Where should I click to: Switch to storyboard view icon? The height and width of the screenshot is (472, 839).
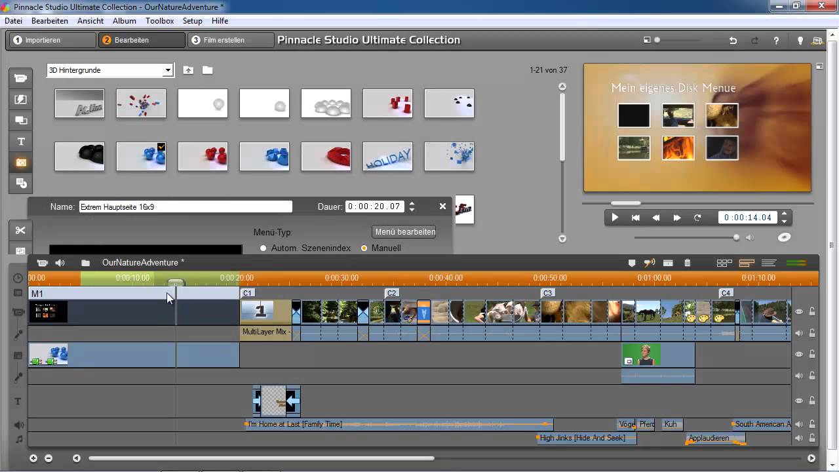[724, 263]
